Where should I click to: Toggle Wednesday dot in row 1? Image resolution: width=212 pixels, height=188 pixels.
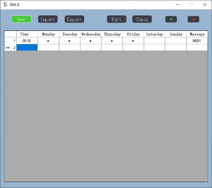point(91,41)
